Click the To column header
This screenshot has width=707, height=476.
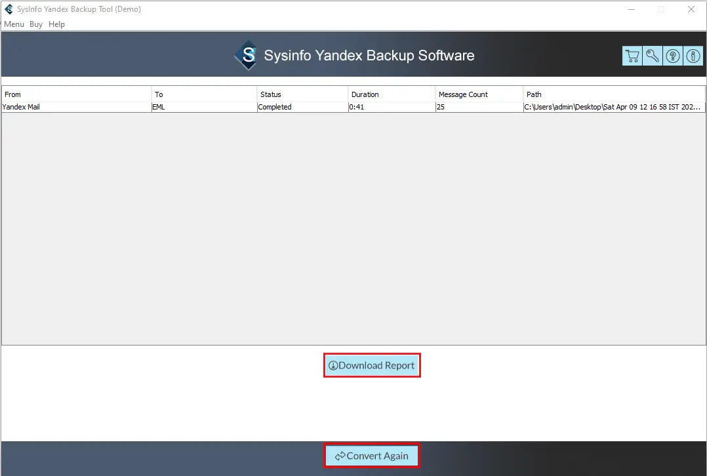[204, 94]
